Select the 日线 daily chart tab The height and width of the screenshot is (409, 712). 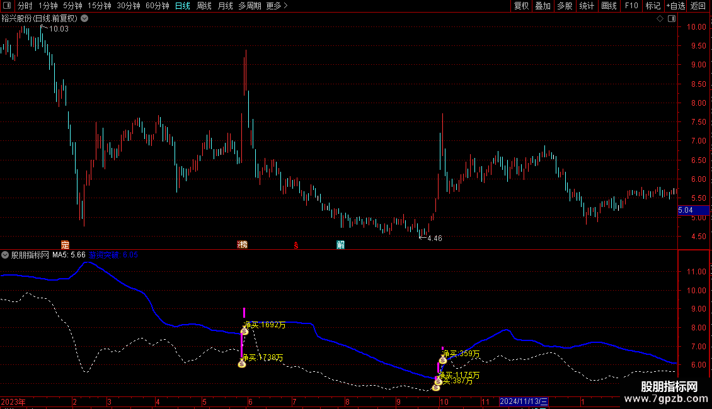click(x=183, y=6)
